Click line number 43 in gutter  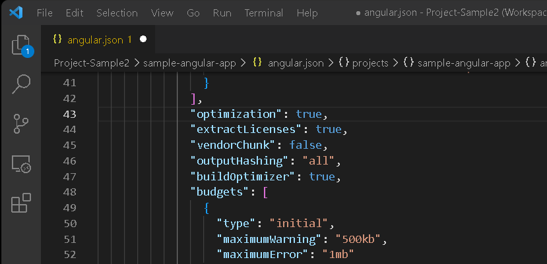pos(70,115)
